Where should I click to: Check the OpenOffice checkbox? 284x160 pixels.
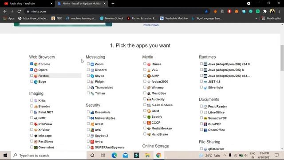coord(201,129)
